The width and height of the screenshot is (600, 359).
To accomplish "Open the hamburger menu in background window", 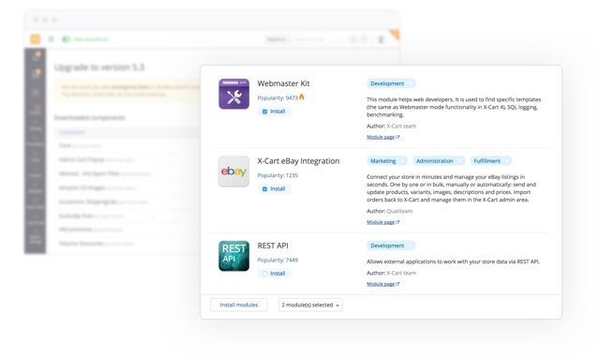I will coord(51,39).
